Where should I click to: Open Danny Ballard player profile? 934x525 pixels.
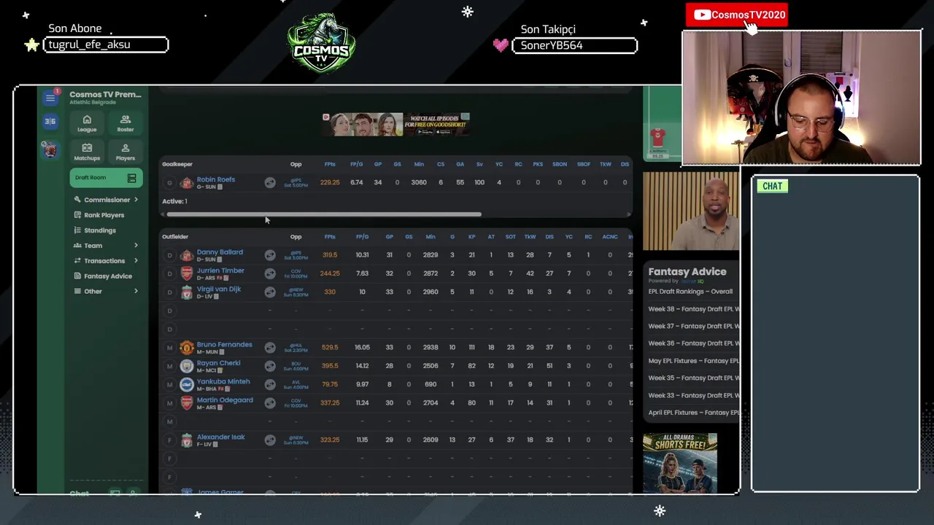pos(220,252)
